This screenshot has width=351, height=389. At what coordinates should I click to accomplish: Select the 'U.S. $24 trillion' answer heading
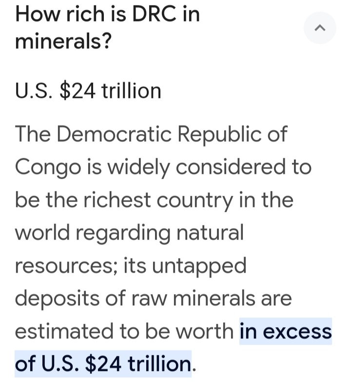88,91
